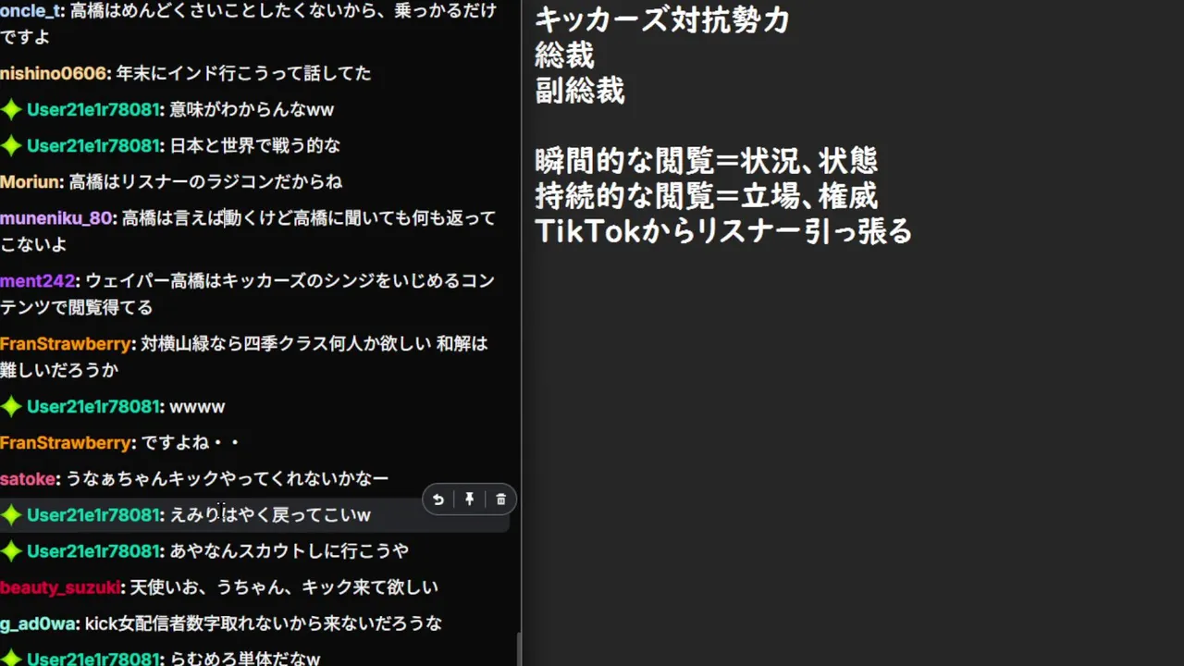1184x666 pixels.
Task: Open g_ad0wa user profile
Action: point(38,624)
